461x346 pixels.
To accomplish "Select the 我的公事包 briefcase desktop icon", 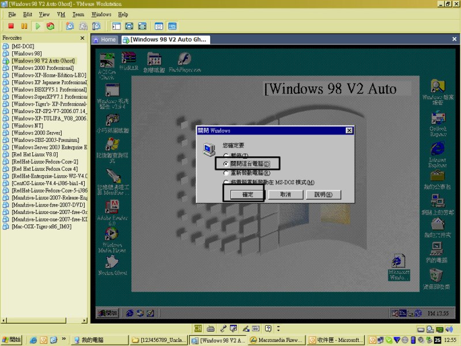I will click(x=437, y=180).
